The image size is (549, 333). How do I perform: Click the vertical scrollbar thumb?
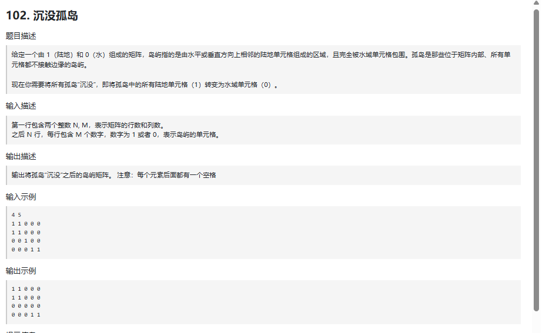click(x=536, y=160)
